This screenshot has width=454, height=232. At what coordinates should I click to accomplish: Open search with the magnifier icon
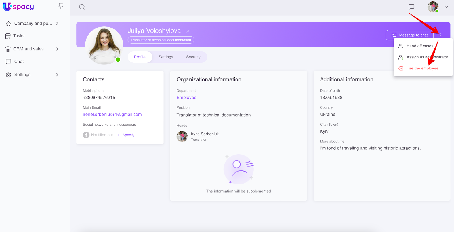pyautogui.click(x=82, y=7)
